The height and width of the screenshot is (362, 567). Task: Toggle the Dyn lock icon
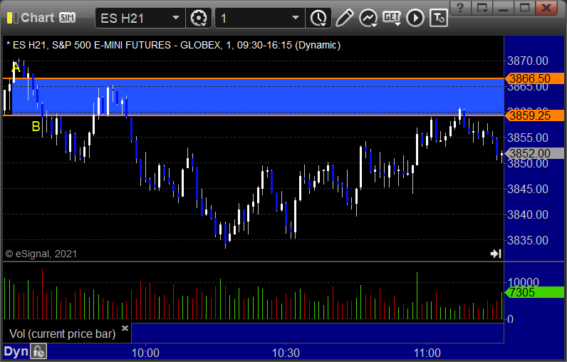[x=38, y=351]
